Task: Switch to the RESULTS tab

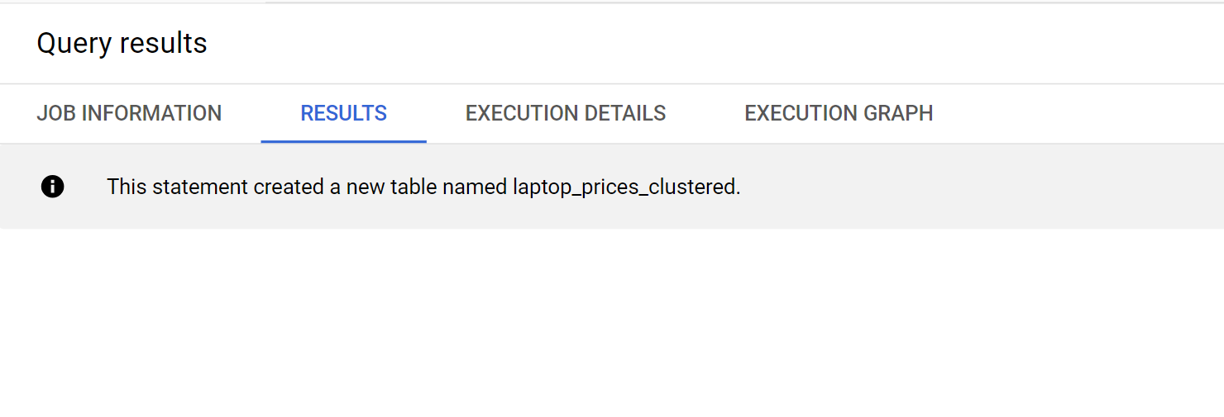Action: pyautogui.click(x=344, y=113)
